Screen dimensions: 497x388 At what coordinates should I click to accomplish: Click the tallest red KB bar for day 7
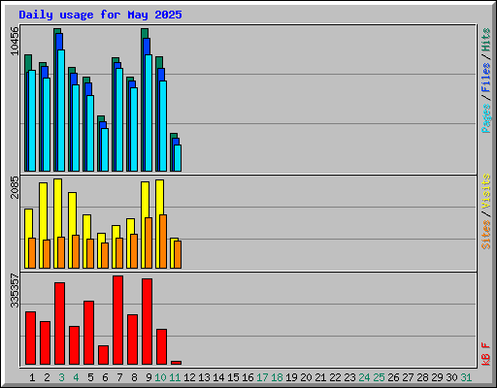pos(117,320)
